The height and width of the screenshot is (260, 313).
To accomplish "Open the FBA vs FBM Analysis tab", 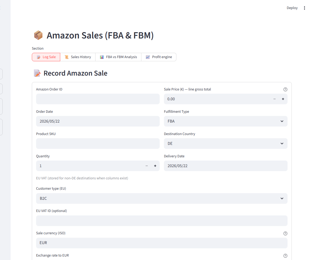I will pyautogui.click(x=118, y=57).
